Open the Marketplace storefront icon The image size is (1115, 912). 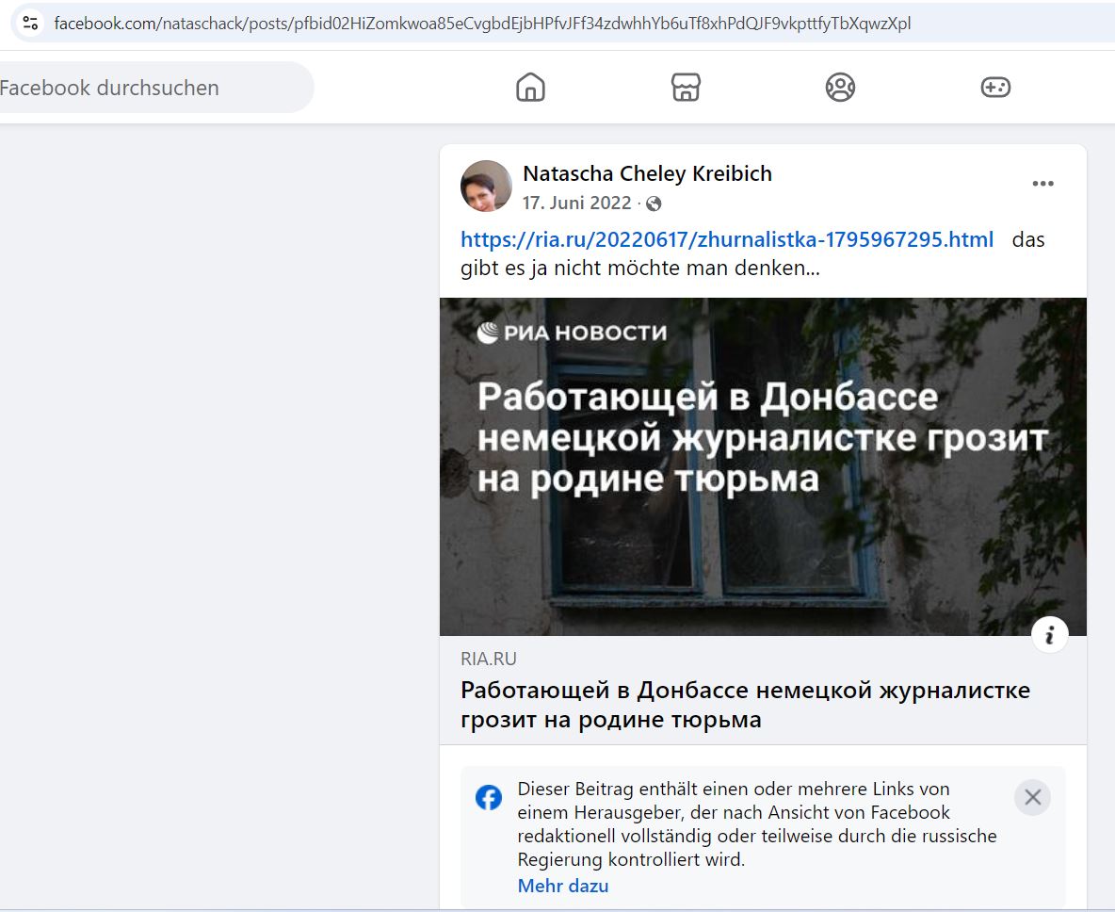(686, 88)
